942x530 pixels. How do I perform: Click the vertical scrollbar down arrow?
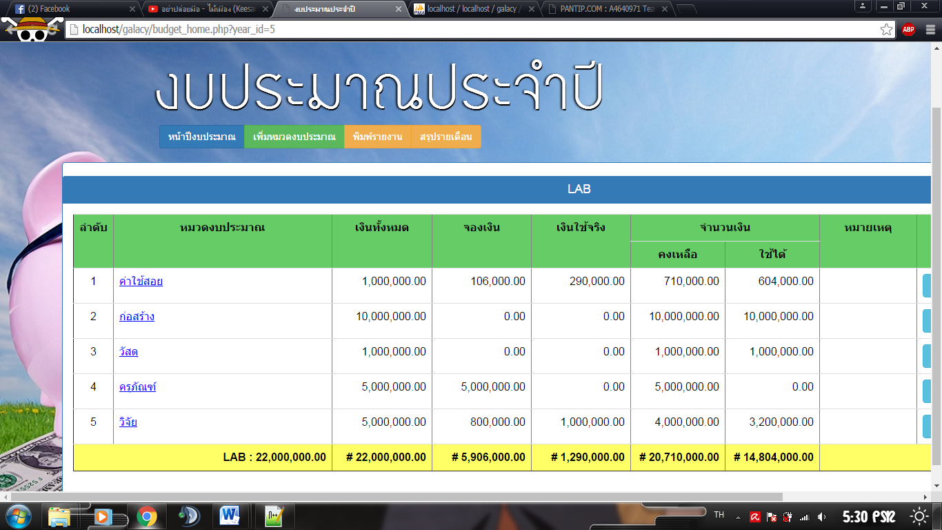(x=936, y=486)
